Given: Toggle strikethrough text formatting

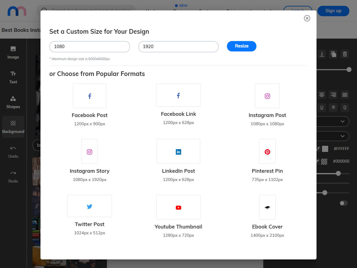Looking at the screenshot, I should (x=333, y=108).
